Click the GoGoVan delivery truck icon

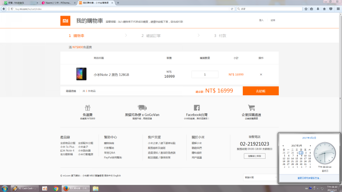coord(142,108)
